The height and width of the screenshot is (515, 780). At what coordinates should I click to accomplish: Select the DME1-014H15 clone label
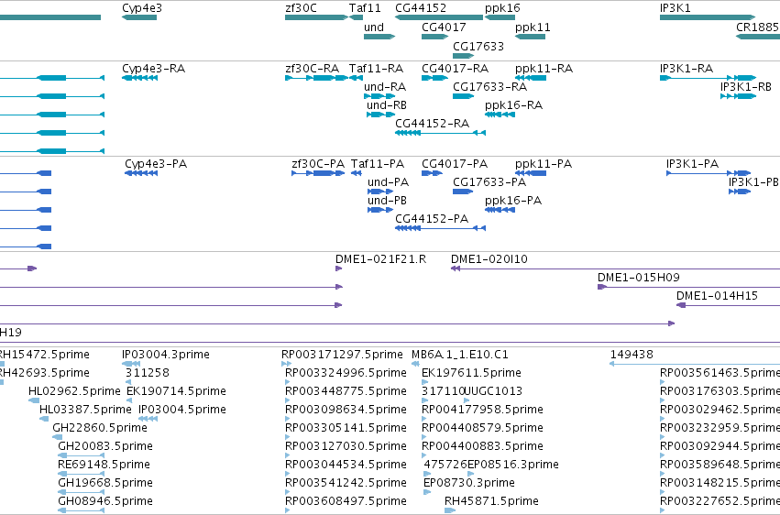718,296
